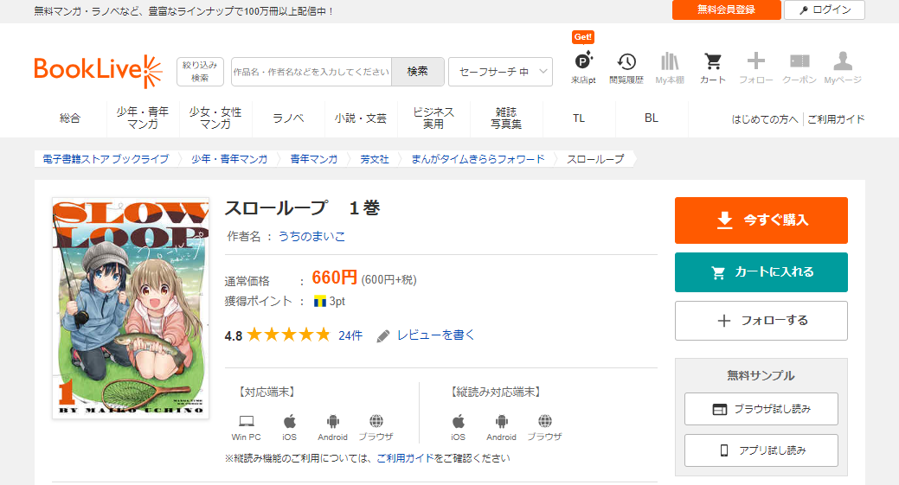Screen dimensions: 899x485
Task: Open the Myページ profile icon
Action: pyautogui.click(x=843, y=62)
